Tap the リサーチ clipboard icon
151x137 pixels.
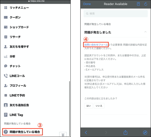tap(6, 37)
